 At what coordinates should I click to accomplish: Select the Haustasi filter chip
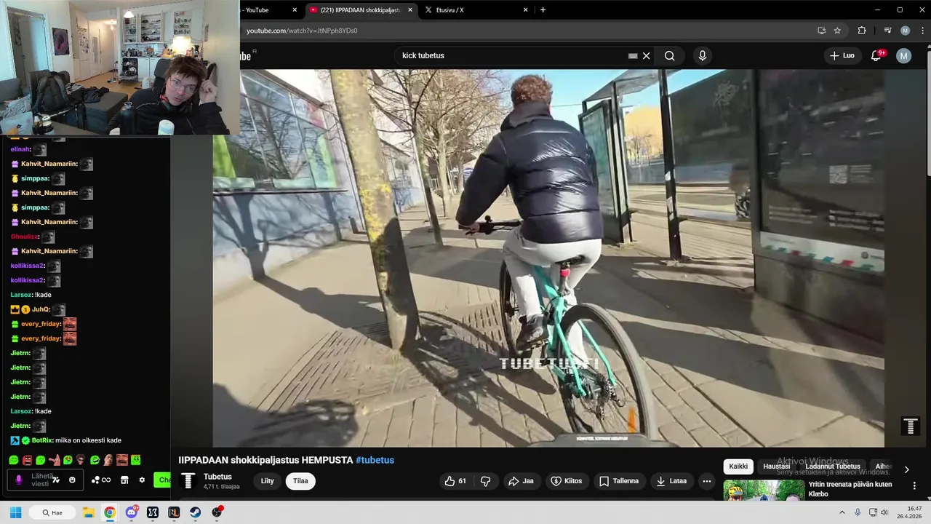click(x=777, y=467)
